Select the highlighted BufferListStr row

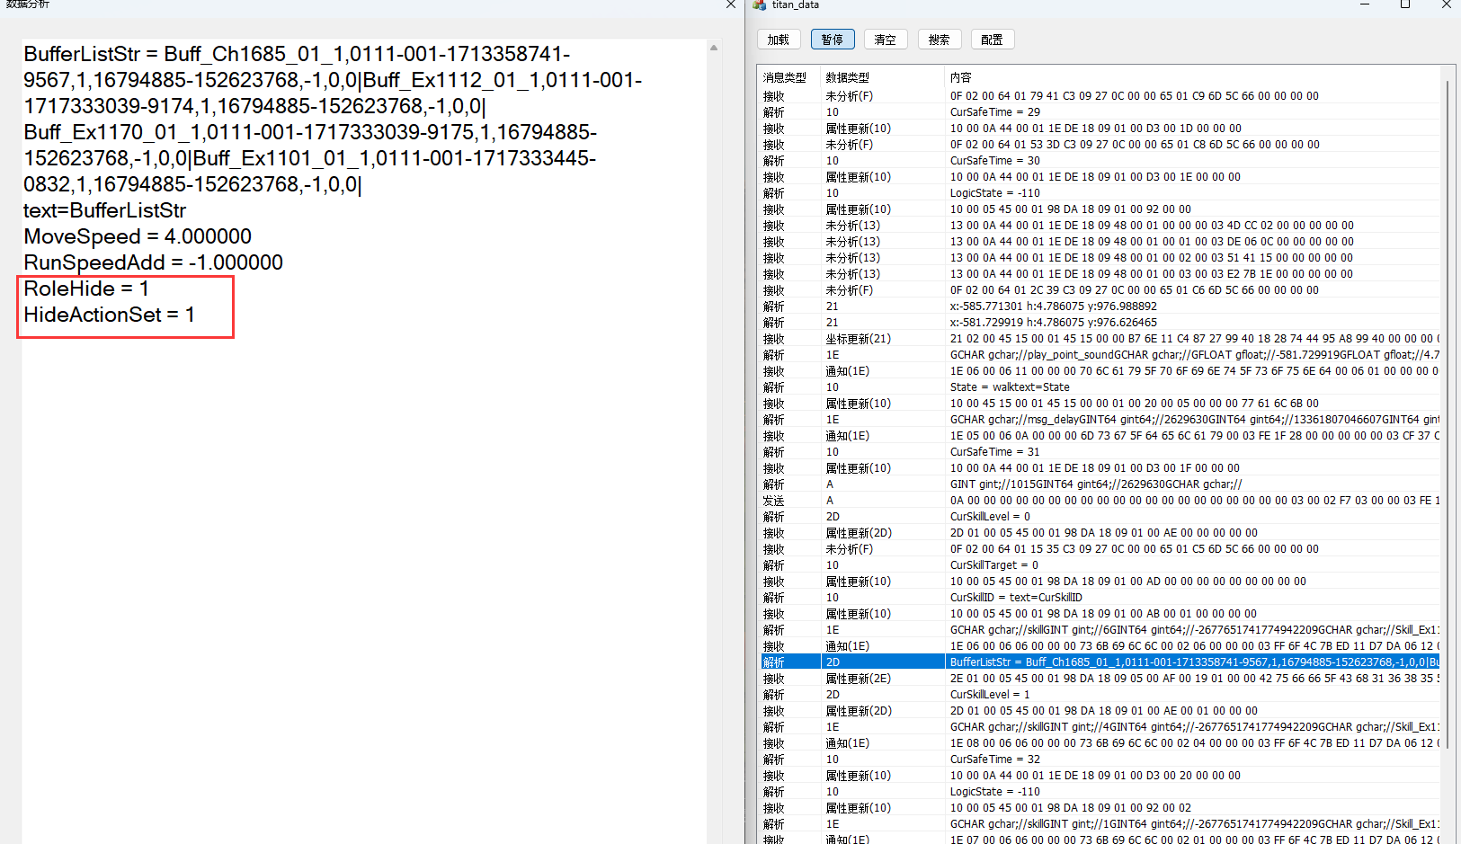(1100, 662)
